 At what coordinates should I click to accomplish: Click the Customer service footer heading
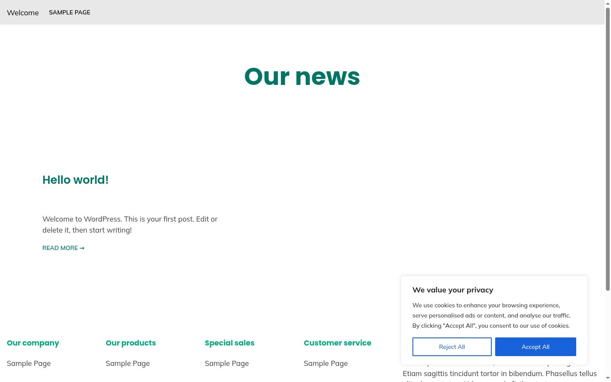(x=337, y=343)
